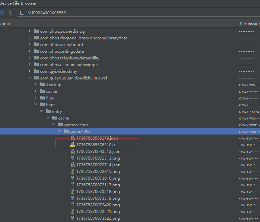The height and width of the screenshot is (222, 260).
Task: Click JS file icon of 173675865576310.js
Action: (73, 145)
